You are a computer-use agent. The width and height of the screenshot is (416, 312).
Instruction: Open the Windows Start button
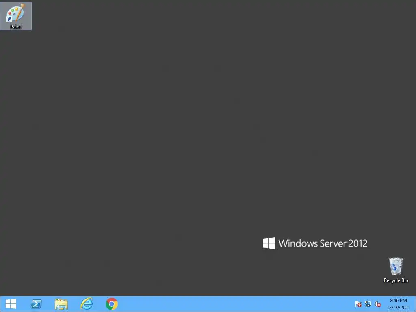pyautogui.click(x=11, y=304)
